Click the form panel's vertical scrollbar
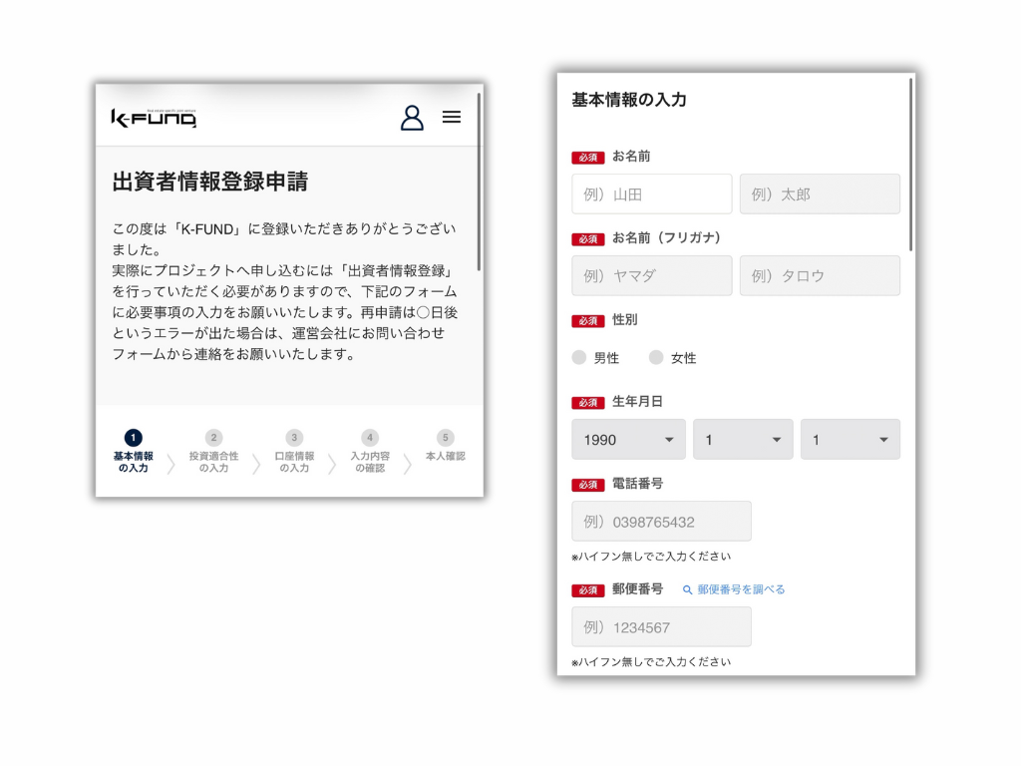The width and height of the screenshot is (1021, 766). point(911,165)
